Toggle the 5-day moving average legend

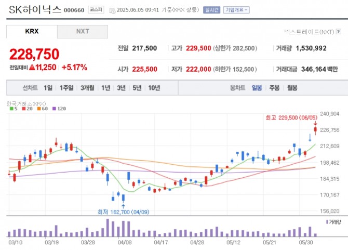coord(14,109)
